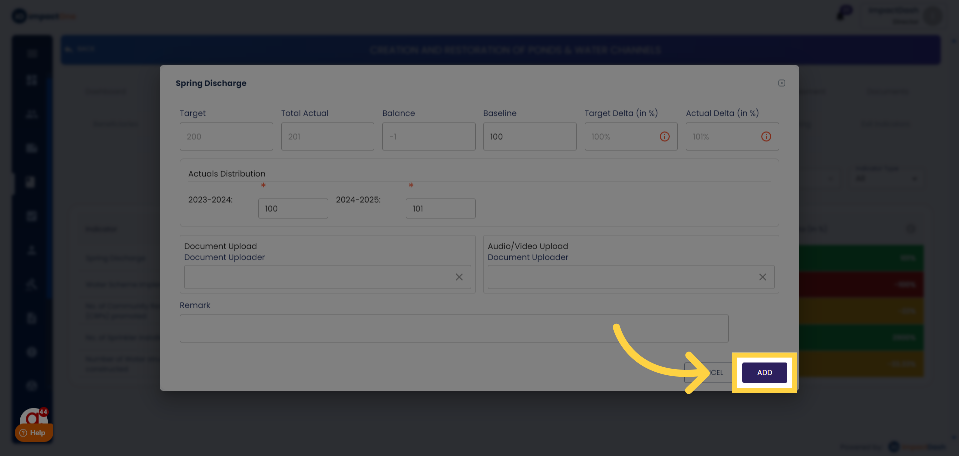Clear the Audio/Video Upload field with X
Screen dimensions: 959x456
click(763, 277)
